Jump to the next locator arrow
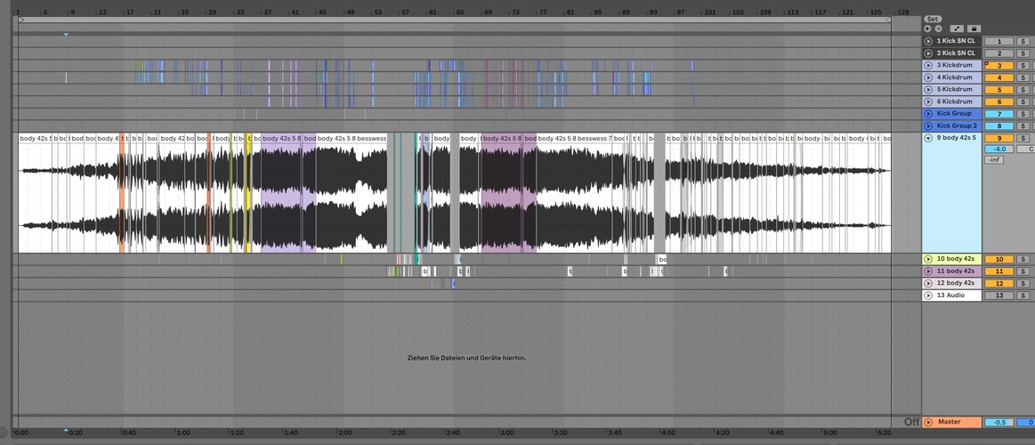This screenshot has height=445, width=1035. pyautogui.click(x=938, y=29)
